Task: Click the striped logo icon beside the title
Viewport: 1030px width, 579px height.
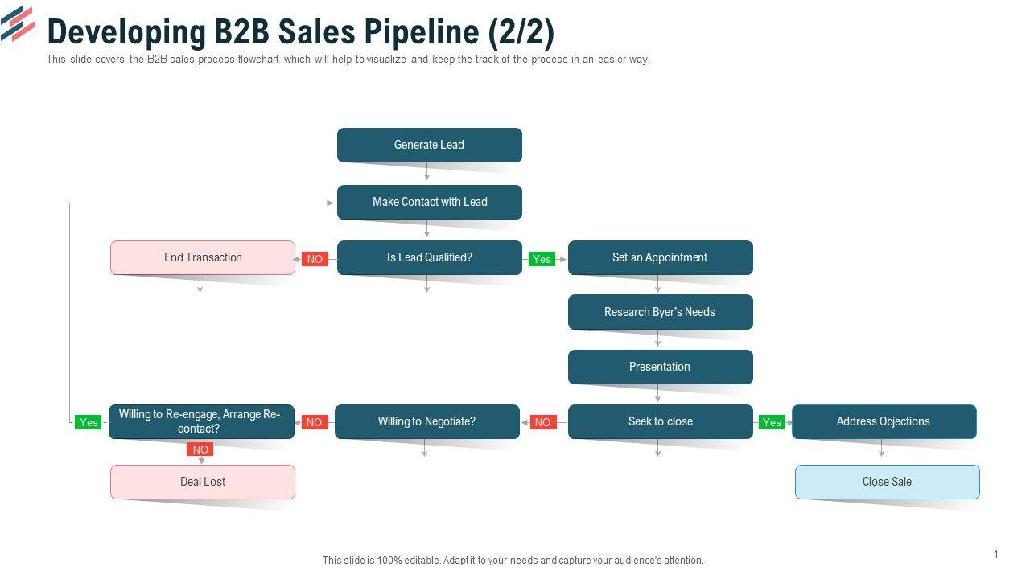Action: point(18,23)
